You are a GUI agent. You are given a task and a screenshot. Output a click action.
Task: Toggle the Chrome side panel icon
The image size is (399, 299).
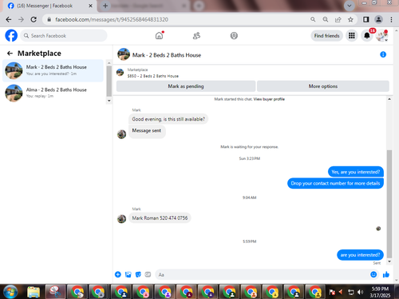(366, 19)
